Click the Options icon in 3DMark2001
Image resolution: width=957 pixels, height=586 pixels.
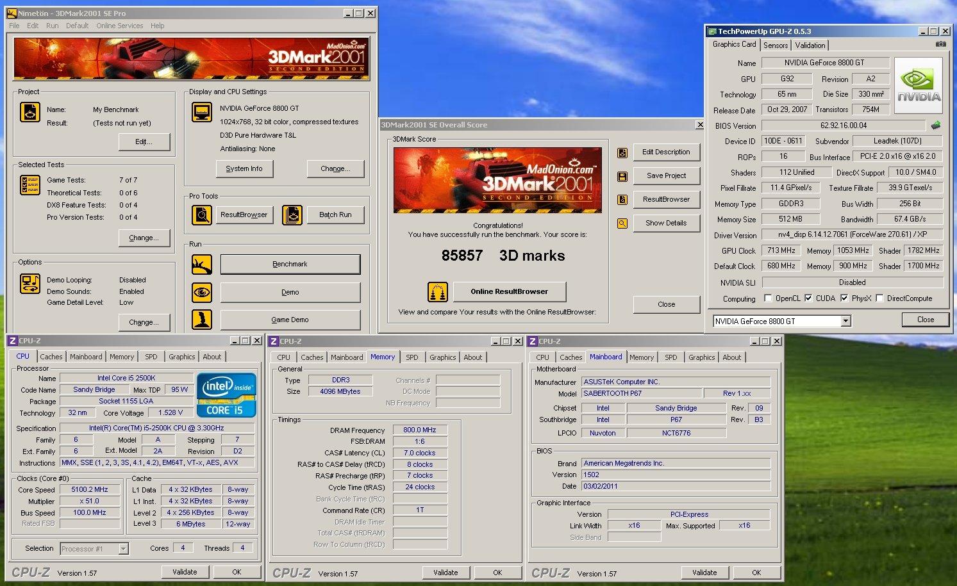30,284
